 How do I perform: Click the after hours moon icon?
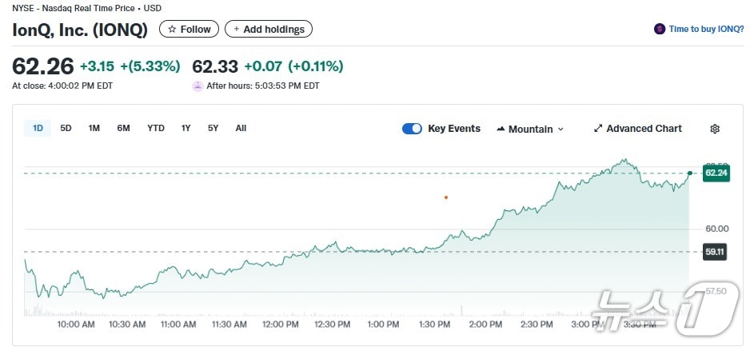pos(197,86)
